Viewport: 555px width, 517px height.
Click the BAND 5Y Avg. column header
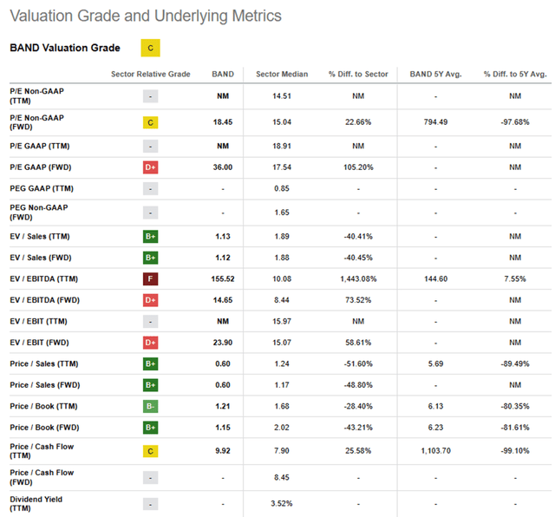435,74
